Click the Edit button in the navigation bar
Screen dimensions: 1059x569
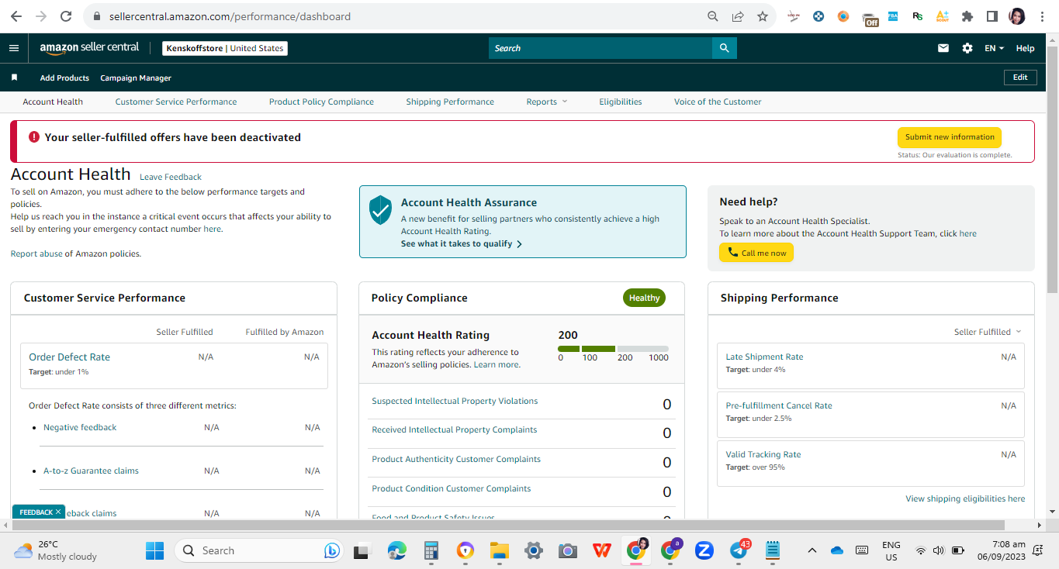1020,78
